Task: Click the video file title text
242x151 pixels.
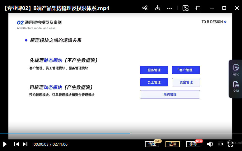Action: point(56,8)
